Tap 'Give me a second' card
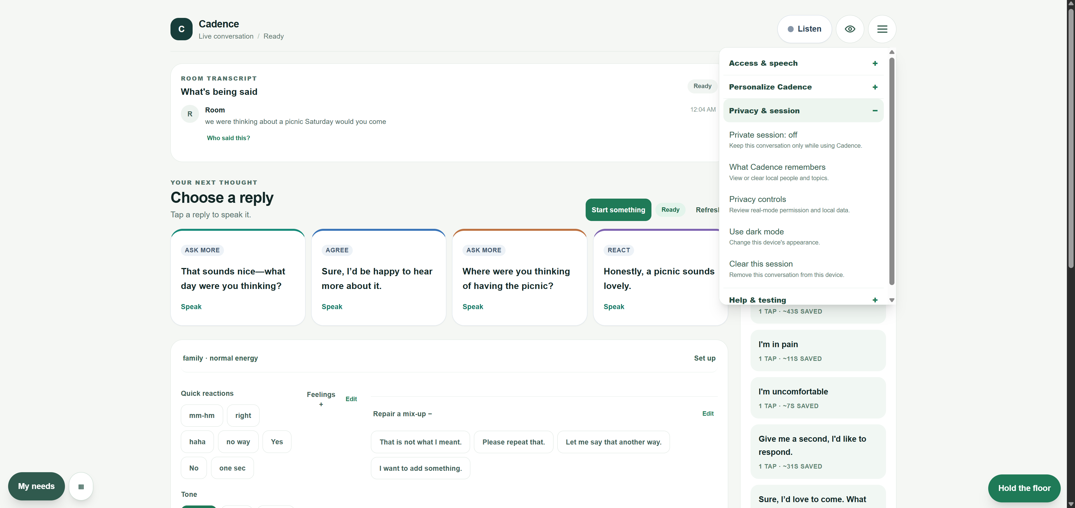 (818, 452)
